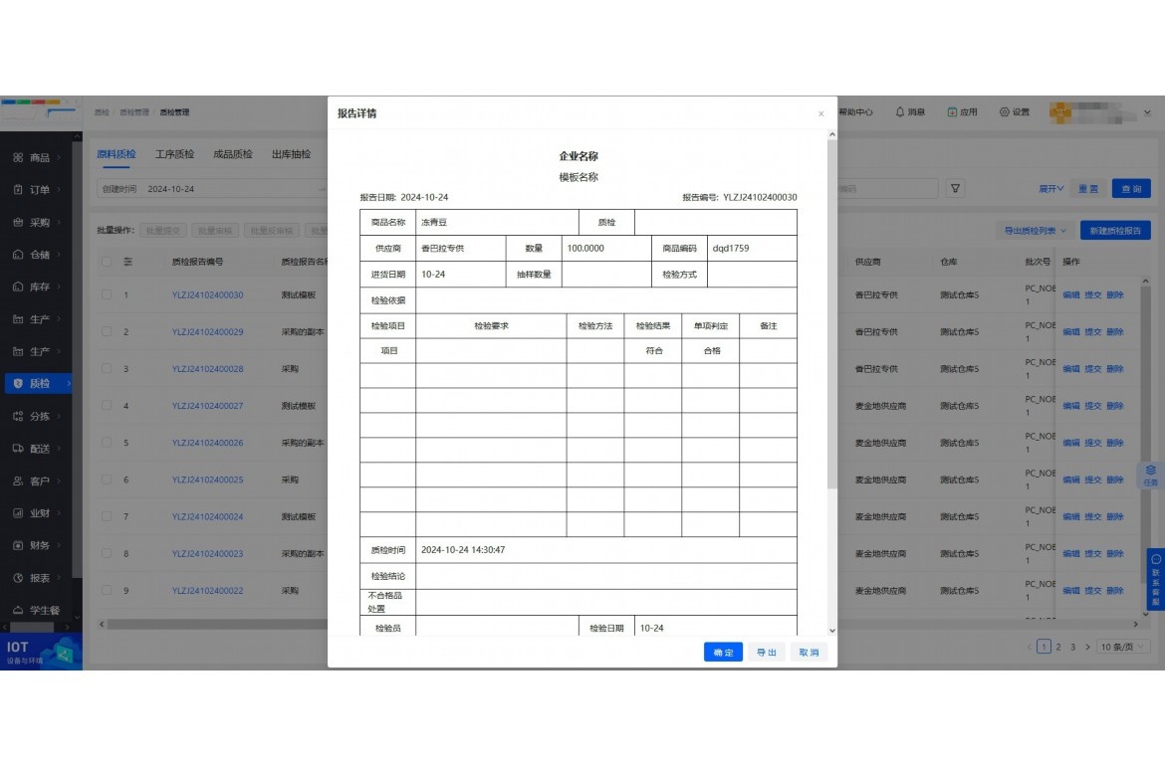Open the 报表 sidebar menu
Screen dimensions: 1165x766
tap(36, 578)
